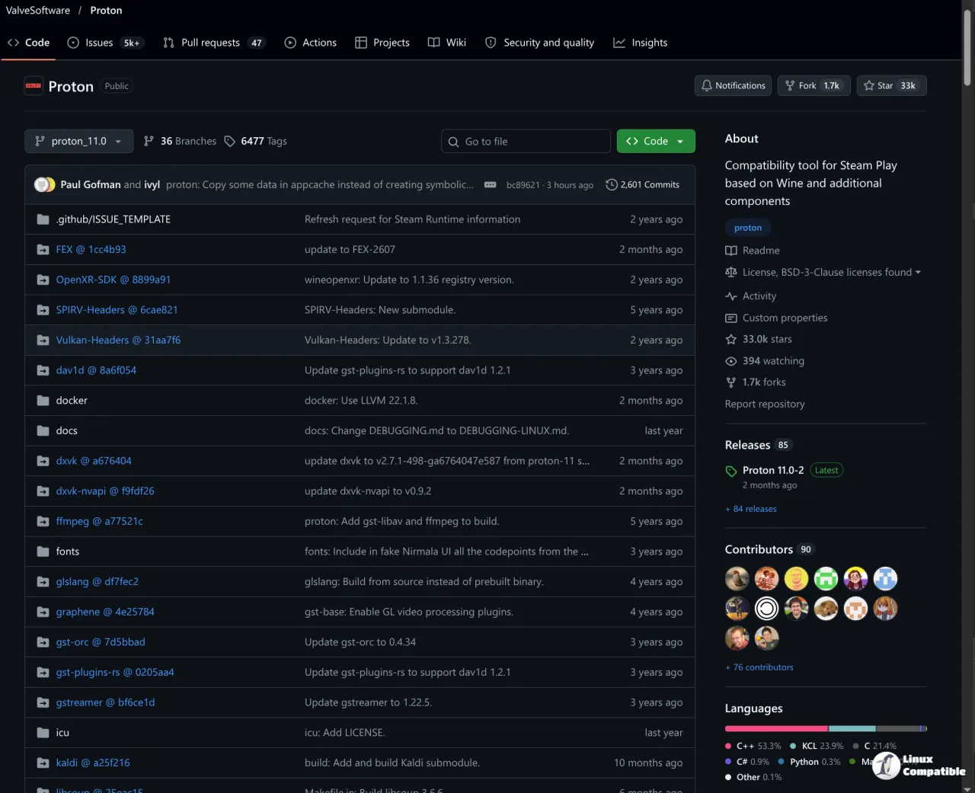Open Vulkan-Headers @ 31aa7f6 submodule

coord(118,340)
